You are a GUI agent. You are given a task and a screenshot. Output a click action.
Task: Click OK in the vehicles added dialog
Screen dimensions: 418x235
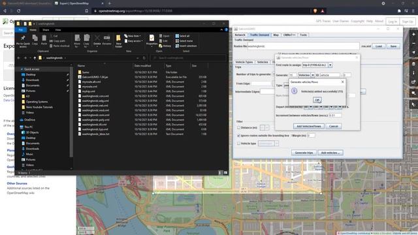tap(317, 100)
